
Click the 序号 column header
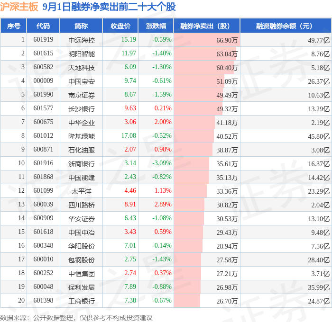pyautogui.click(x=14, y=26)
